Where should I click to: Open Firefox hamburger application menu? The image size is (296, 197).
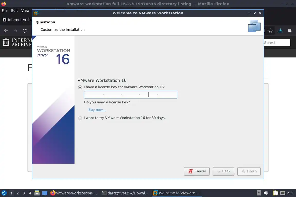point(290,31)
